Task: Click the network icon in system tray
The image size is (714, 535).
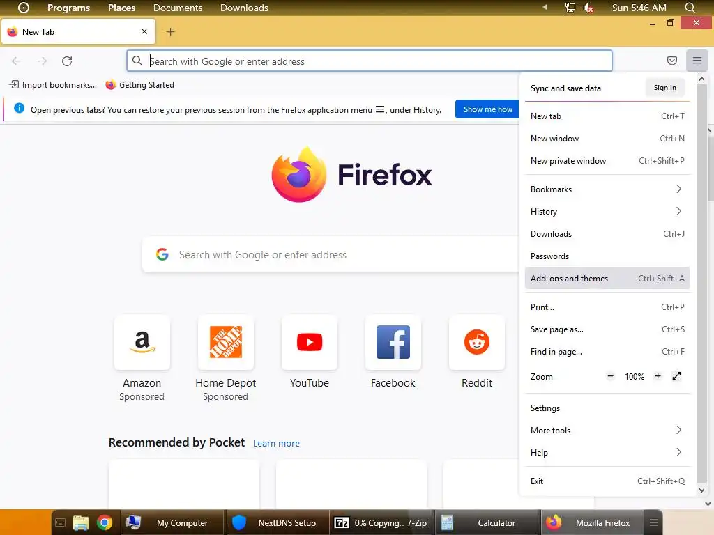Action: [x=570, y=8]
